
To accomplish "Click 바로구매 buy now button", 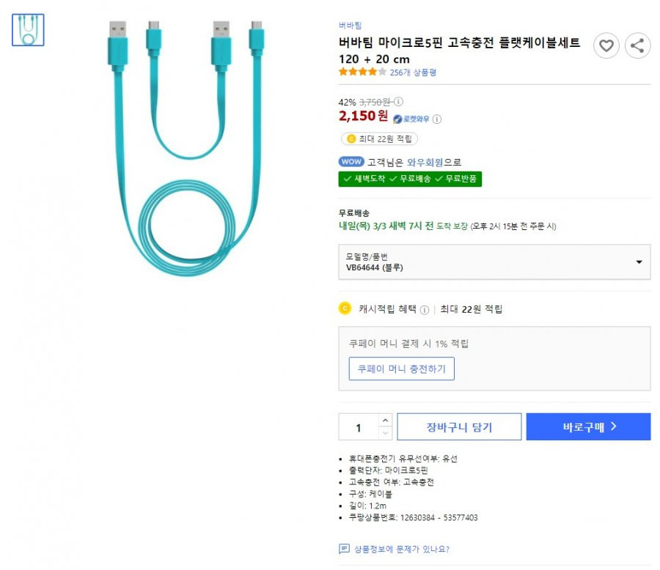I will click(588, 427).
